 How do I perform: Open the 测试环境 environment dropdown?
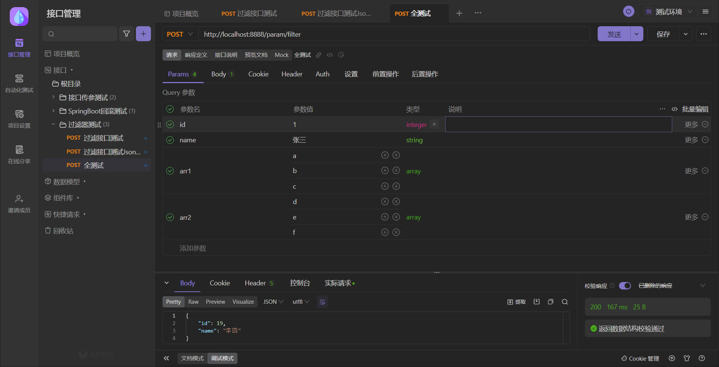668,12
